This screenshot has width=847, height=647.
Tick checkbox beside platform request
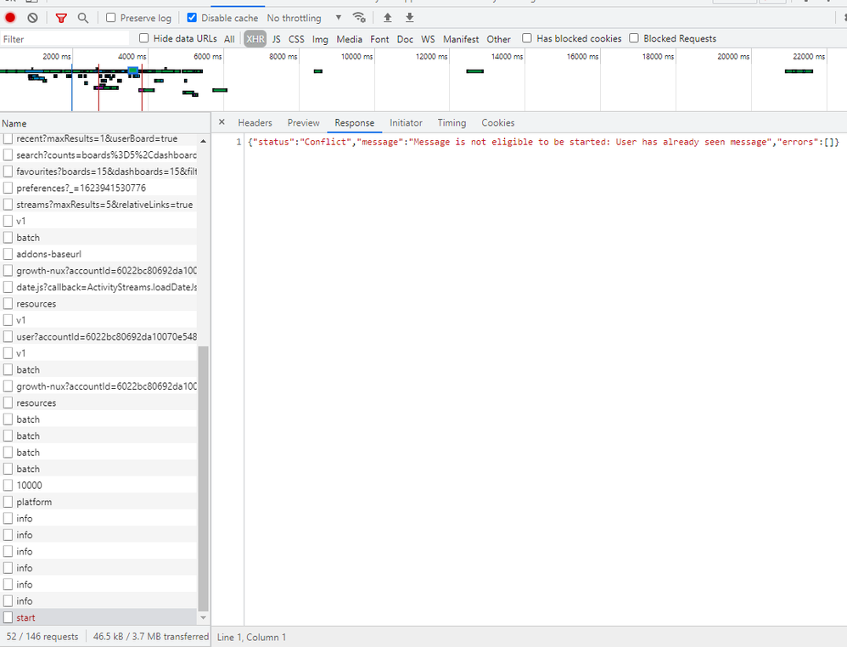coord(8,502)
